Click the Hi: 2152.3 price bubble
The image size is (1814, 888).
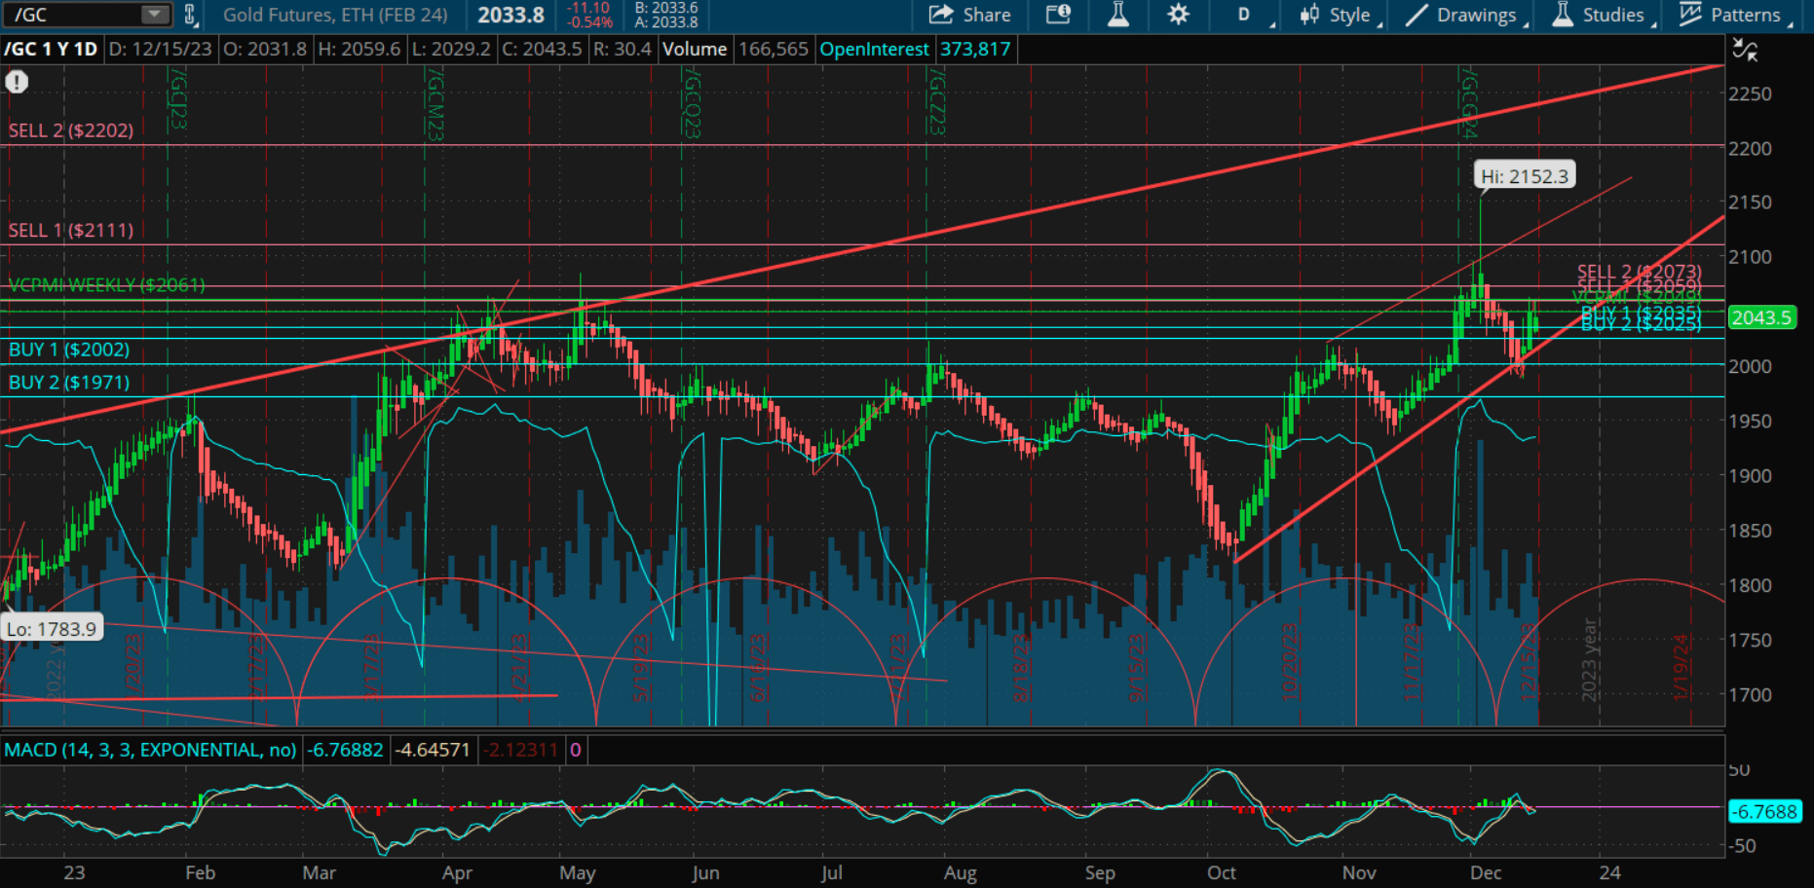1525,176
